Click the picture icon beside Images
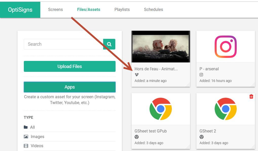This screenshot has height=151, width=258. [x=26, y=137]
